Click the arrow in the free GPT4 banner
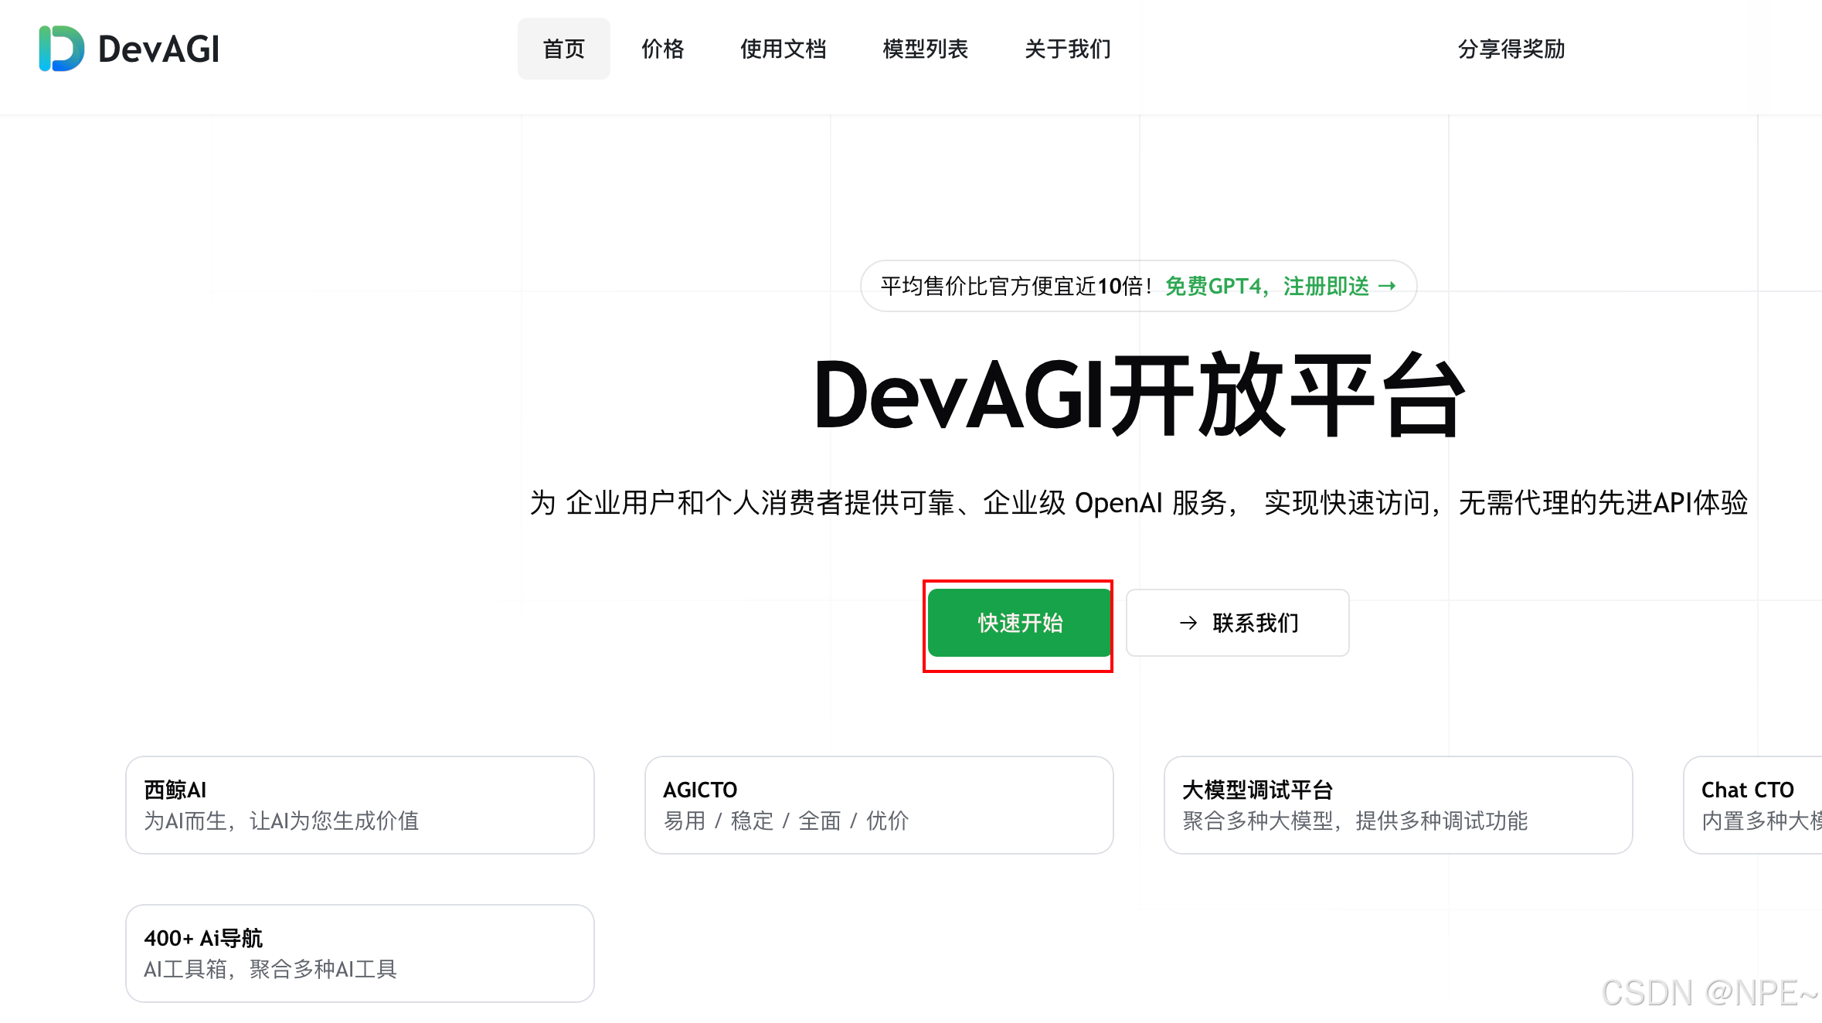The image size is (1822, 1023). pos(1388,286)
